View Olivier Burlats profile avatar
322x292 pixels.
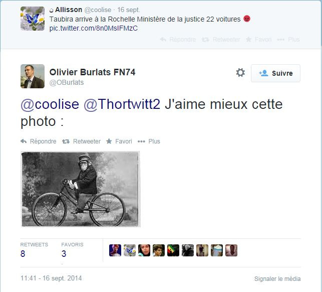coord(33,76)
